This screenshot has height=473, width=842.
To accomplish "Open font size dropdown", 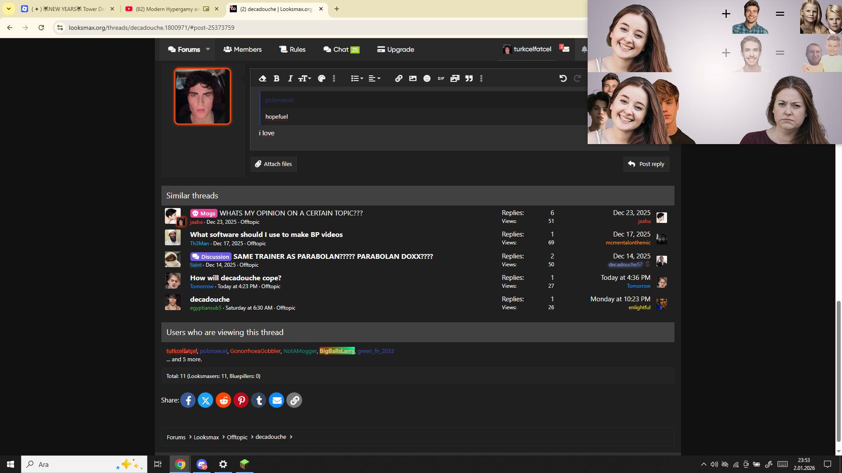I will point(304,78).
